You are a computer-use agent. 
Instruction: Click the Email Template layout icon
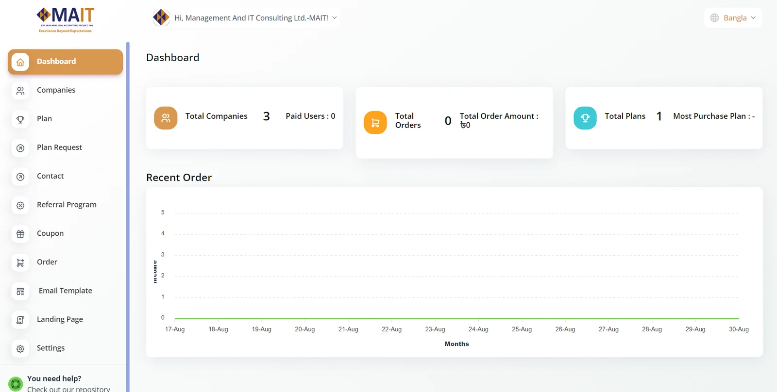pos(20,291)
